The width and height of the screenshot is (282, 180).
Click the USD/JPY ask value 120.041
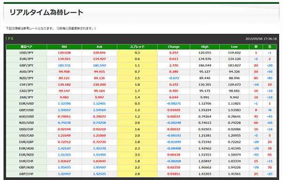coord(100,52)
